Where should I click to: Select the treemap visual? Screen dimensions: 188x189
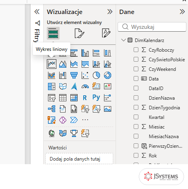pyautogui.click(x=52, y=86)
